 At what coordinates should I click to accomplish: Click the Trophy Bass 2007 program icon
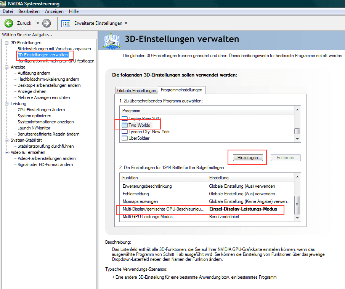click(x=125, y=119)
